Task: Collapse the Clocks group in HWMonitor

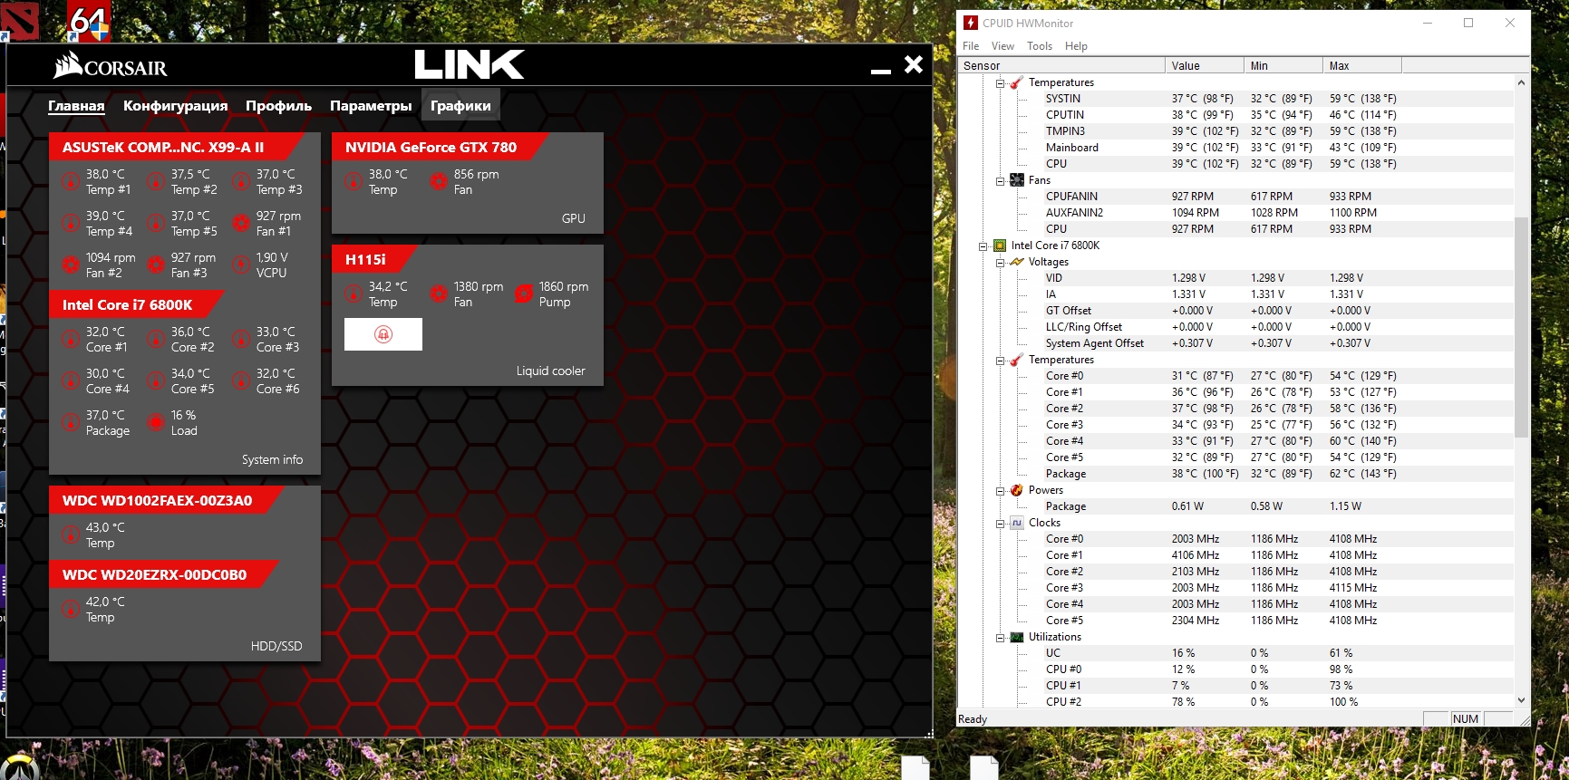Action: point(1001,524)
